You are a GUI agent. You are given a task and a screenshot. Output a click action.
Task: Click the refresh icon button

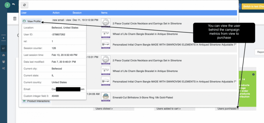click(x=24, y=5)
